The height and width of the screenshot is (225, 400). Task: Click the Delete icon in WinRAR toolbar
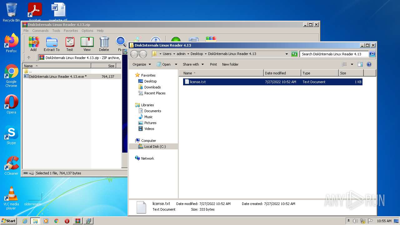(x=104, y=44)
